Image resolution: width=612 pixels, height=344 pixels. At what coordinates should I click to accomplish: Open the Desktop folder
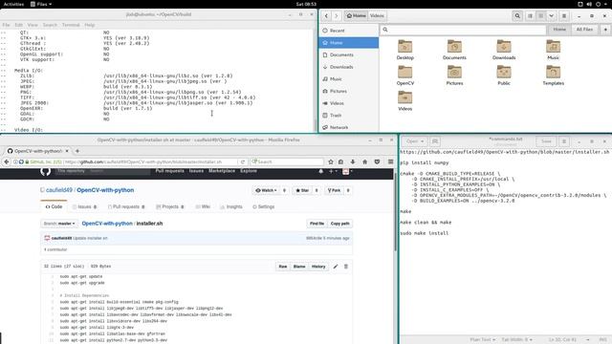(405, 50)
